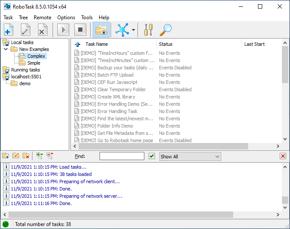Image resolution: width=290 pixels, height=229 pixels.
Task: Click the green status indicator icon
Action: (6, 224)
